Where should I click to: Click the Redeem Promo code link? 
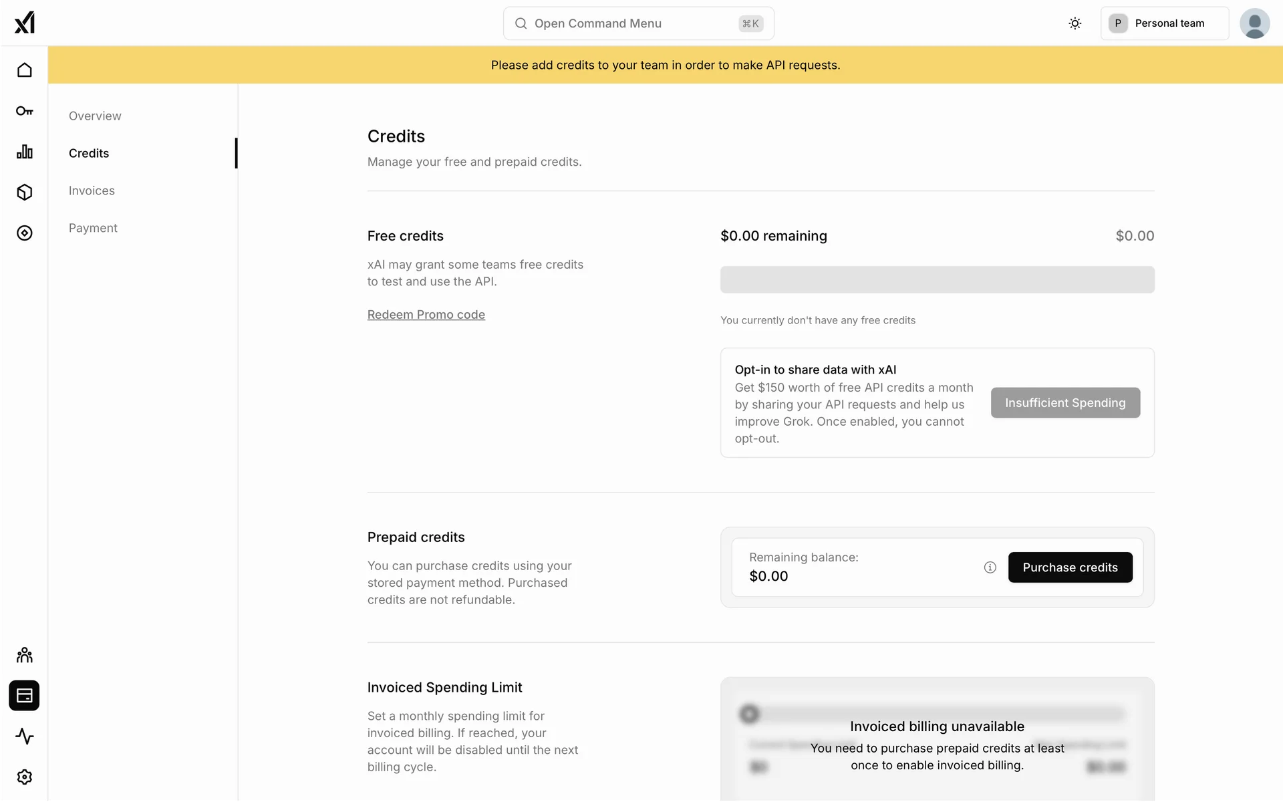426,315
